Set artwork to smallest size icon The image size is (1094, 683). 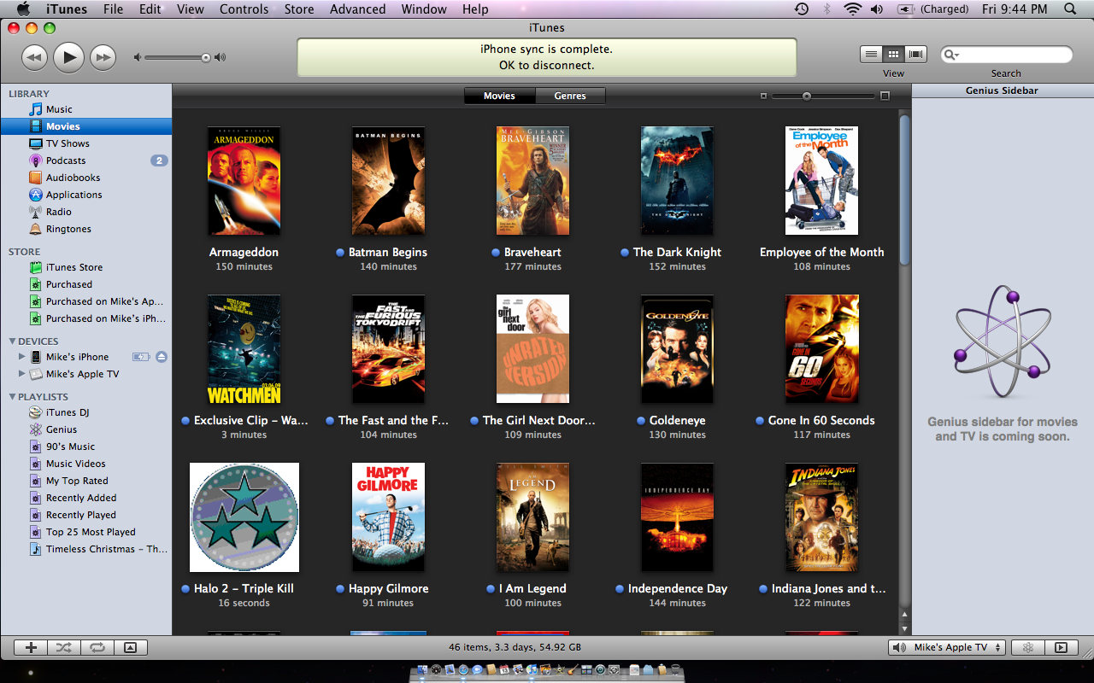point(763,96)
